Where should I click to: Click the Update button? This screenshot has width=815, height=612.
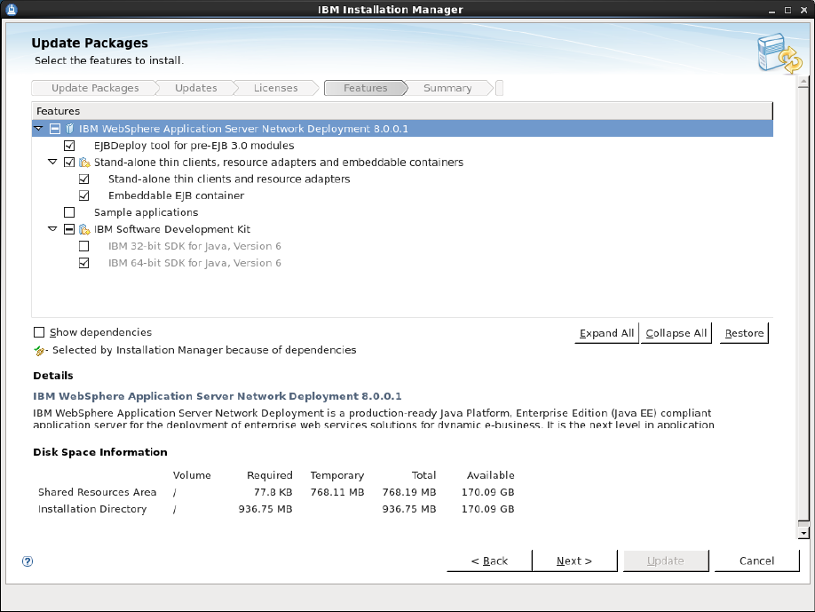click(x=666, y=561)
